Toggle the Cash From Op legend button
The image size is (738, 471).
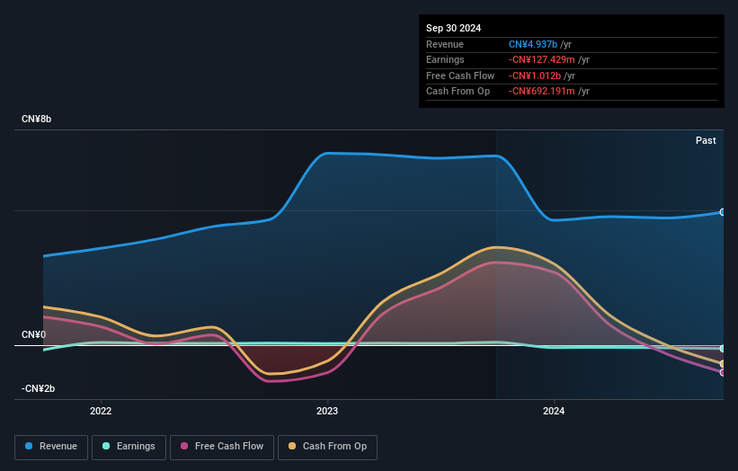tap(327, 447)
